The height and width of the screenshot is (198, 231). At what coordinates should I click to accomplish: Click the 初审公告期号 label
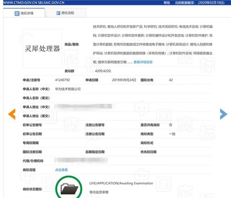pyautogui.click(x=32, y=125)
